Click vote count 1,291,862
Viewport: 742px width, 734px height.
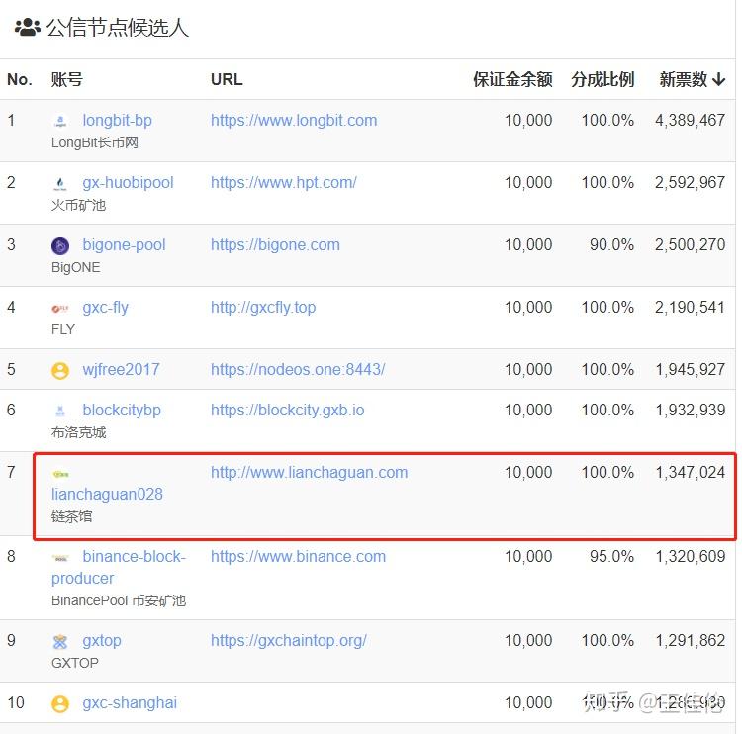click(690, 641)
